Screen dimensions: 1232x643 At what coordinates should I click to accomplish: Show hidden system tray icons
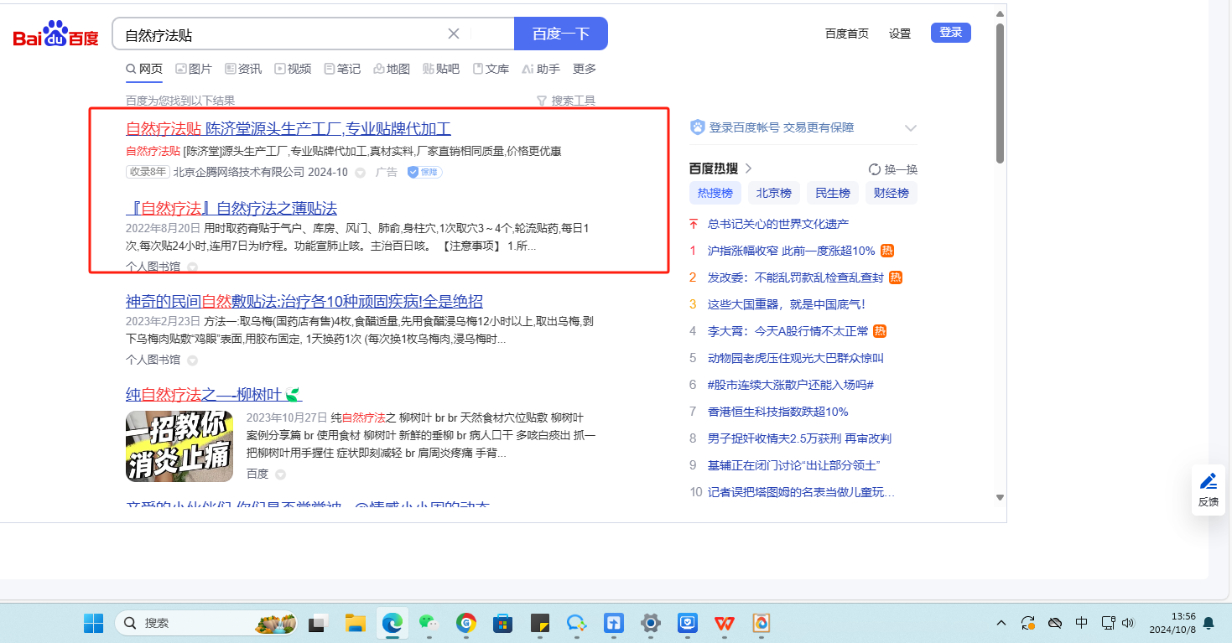click(x=1001, y=623)
